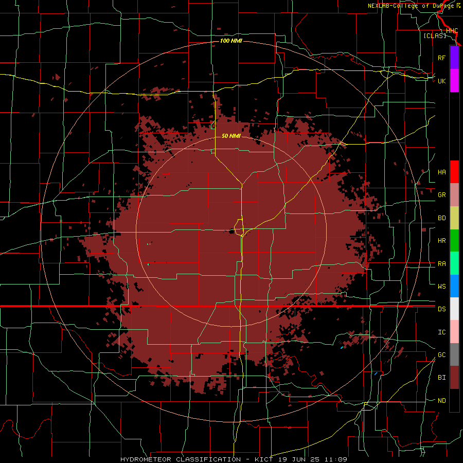Screen dimensions: 463x463
Task: Click the IC legend label
Action: 441,332
